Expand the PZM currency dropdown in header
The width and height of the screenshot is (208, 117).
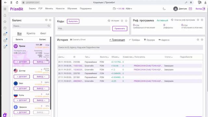129,9
